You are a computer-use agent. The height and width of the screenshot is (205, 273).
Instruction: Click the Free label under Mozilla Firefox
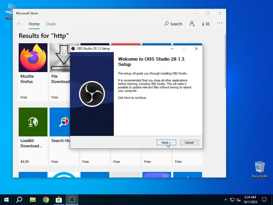point(24,97)
